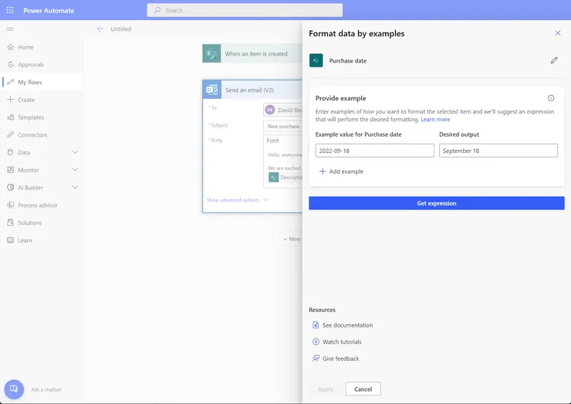The height and width of the screenshot is (404, 571).
Task: Open the Give feedback link
Action: pyautogui.click(x=340, y=358)
